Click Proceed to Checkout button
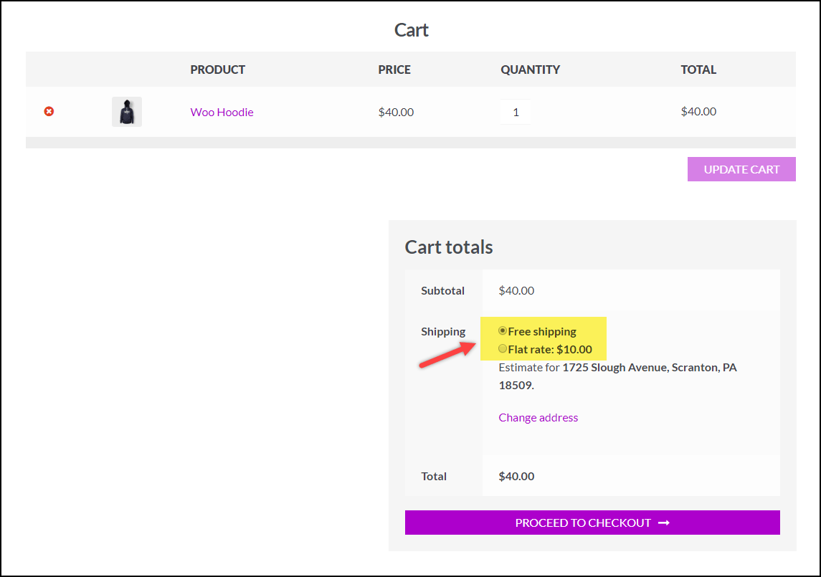This screenshot has width=821, height=577. coord(592,523)
